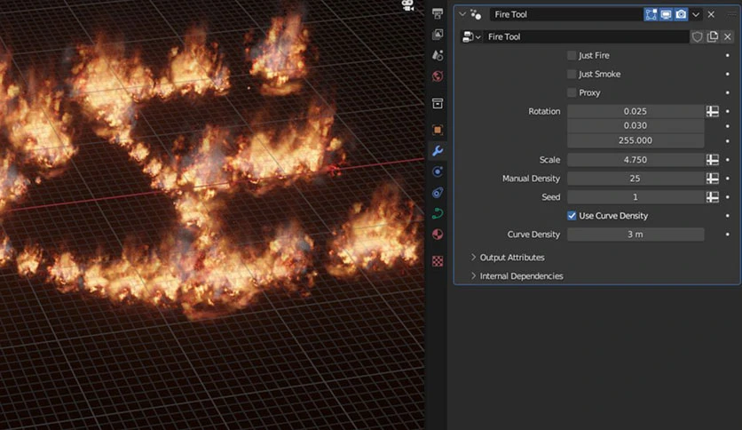Enable the Proxy checkbox

pyautogui.click(x=572, y=92)
